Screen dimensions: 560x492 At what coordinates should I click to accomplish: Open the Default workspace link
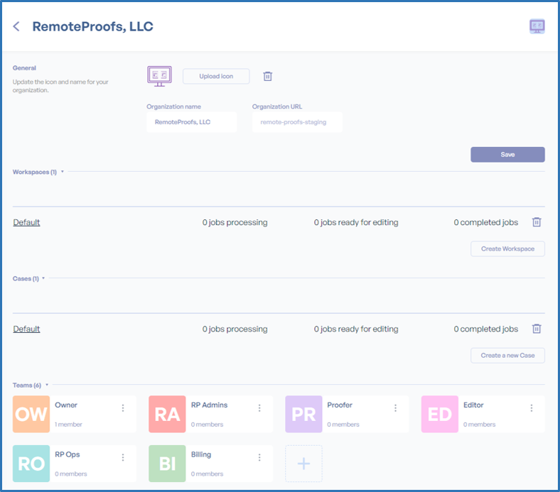coord(26,222)
